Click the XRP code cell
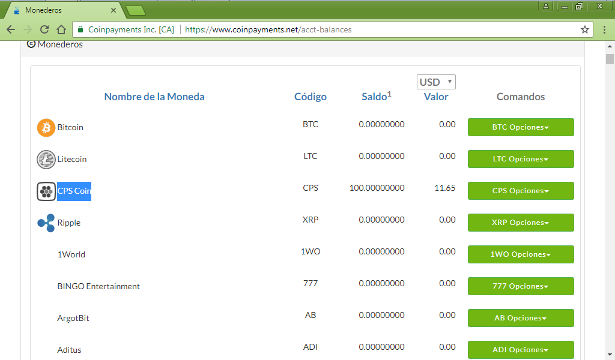 tap(311, 220)
